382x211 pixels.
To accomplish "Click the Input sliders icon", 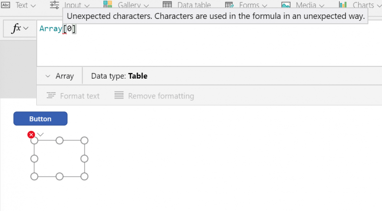I will (x=55, y=4).
